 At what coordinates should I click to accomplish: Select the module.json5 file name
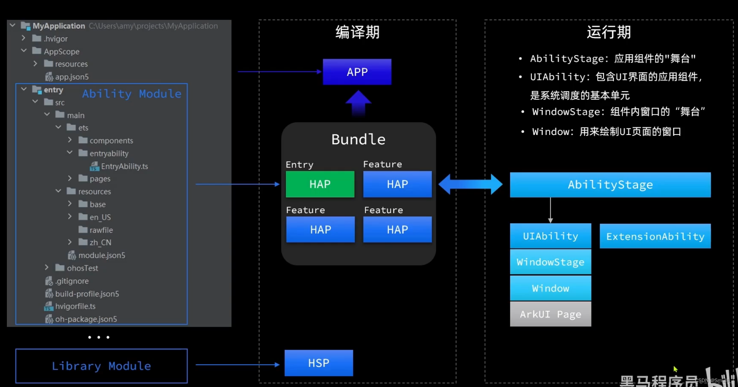pyautogui.click(x=102, y=255)
